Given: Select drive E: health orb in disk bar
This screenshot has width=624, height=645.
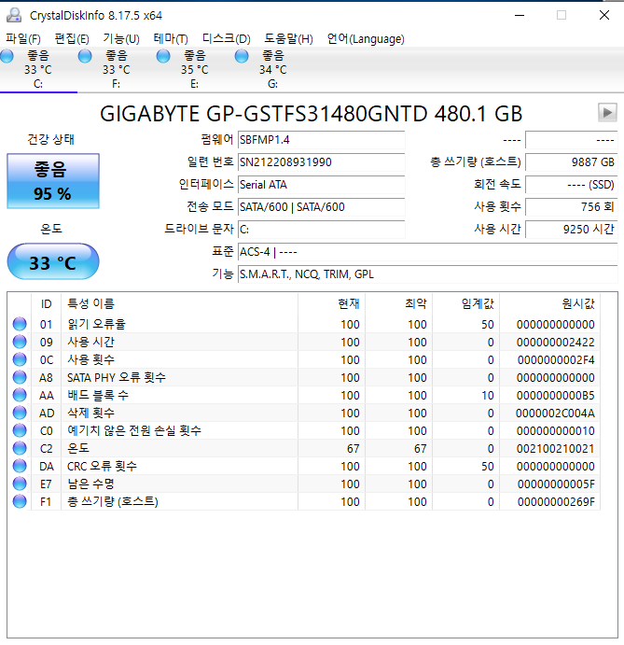Looking at the screenshot, I should tap(163, 56).
